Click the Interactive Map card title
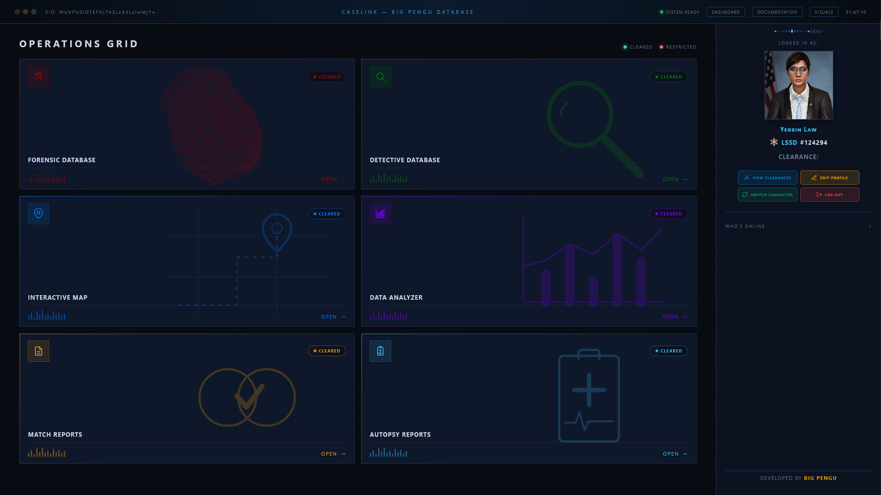 [x=58, y=297]
